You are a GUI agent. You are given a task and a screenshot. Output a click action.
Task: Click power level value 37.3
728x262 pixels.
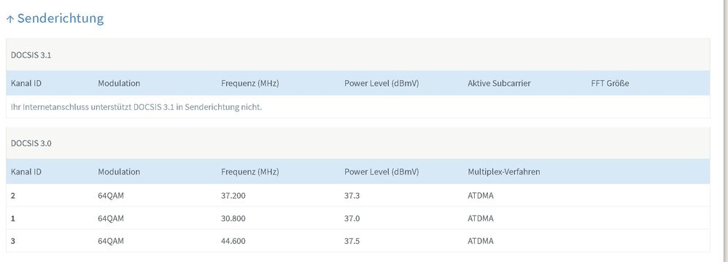point(352,196)
